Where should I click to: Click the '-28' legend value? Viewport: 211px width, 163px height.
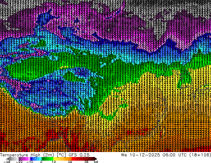pyautogui.click(x=7, y=162)
